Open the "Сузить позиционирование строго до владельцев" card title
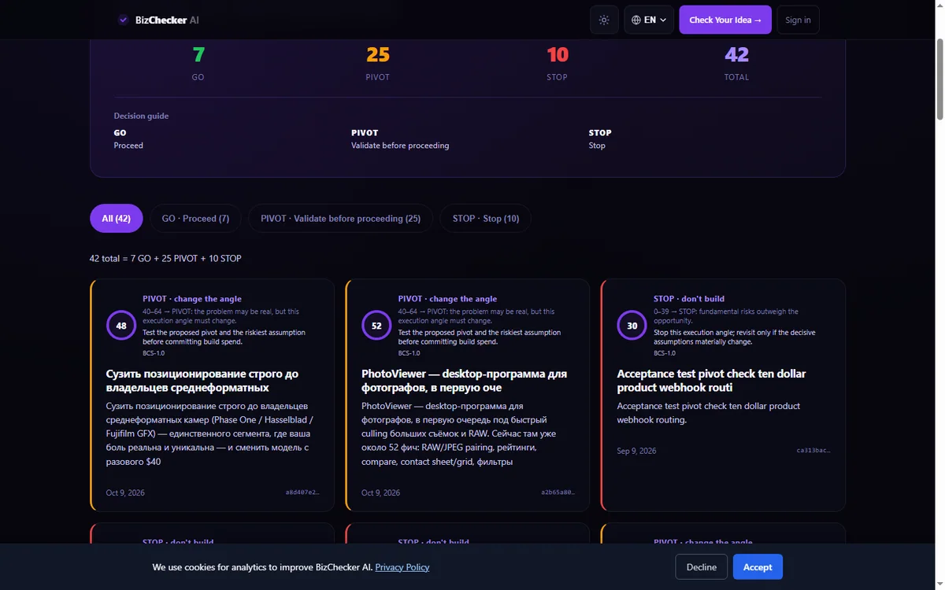 point(202,381)
